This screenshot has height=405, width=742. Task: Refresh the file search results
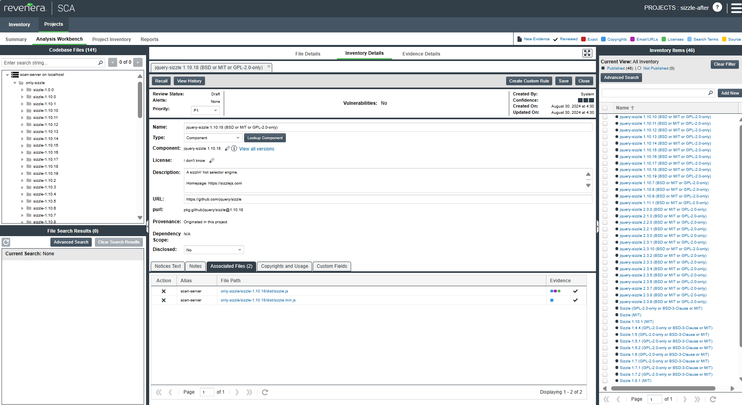click(6, 242)
